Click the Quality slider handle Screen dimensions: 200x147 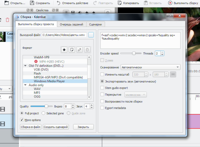46,106
